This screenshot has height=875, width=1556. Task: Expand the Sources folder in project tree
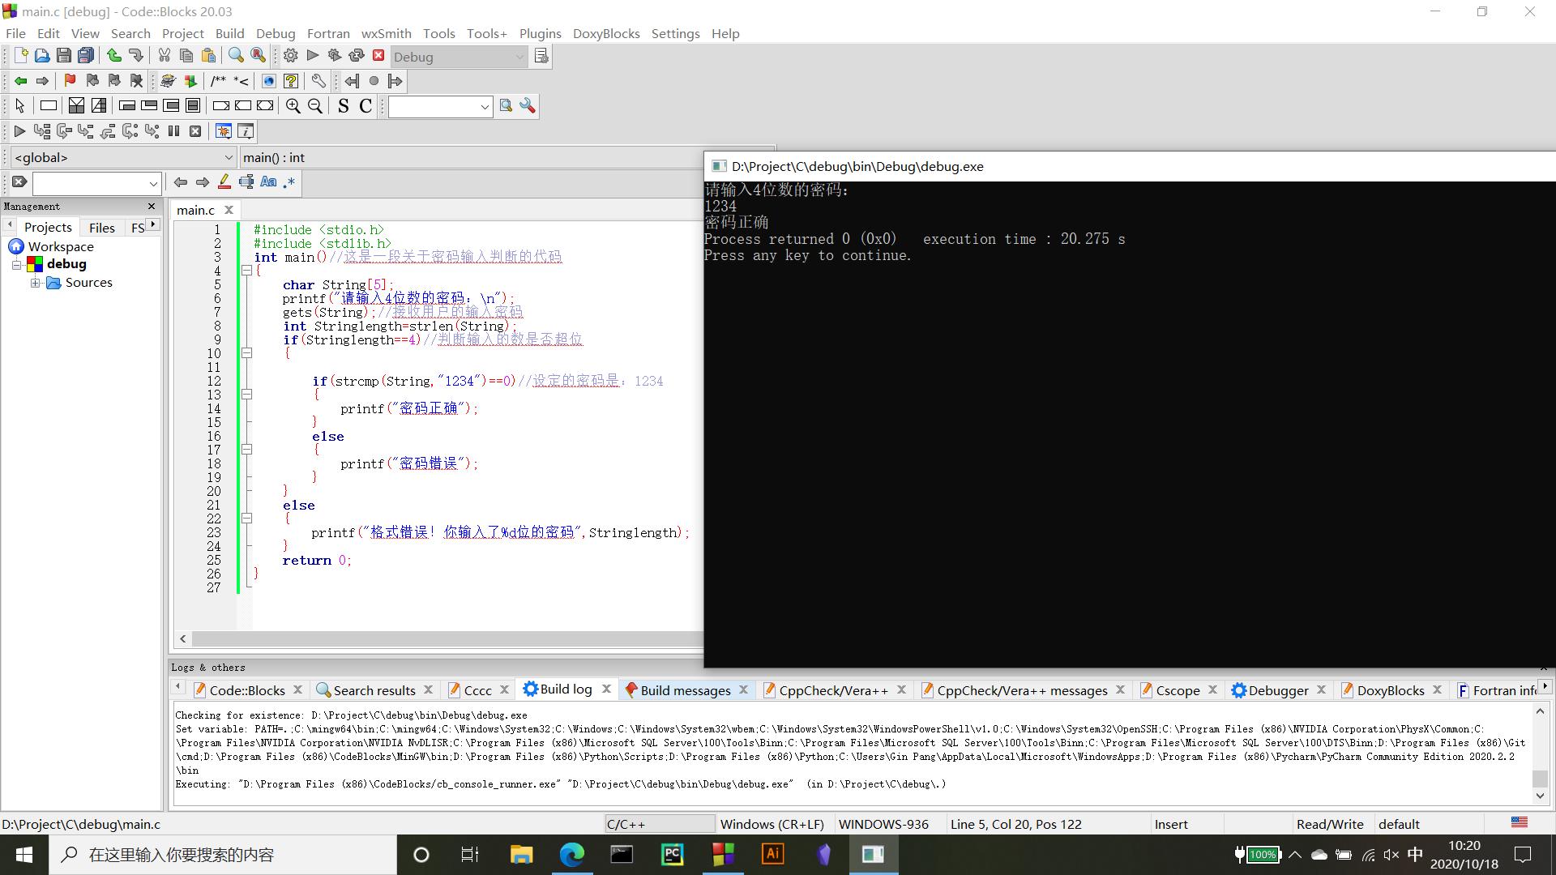tap(36, 283)
